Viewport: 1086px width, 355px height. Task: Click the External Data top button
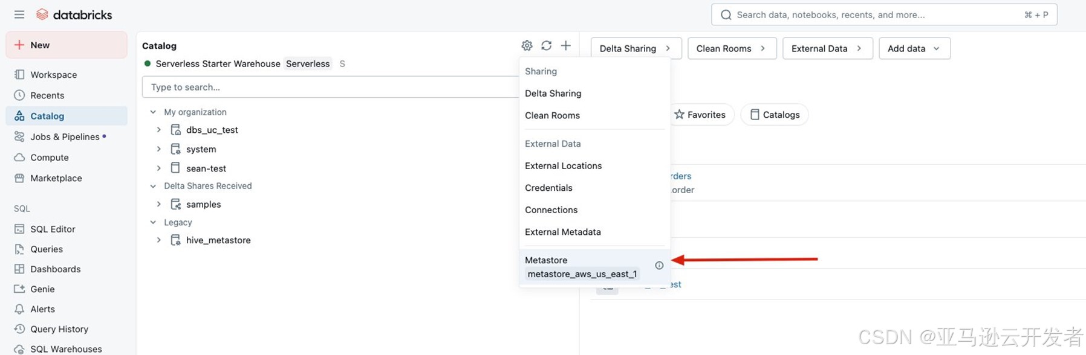coord(827,48)
